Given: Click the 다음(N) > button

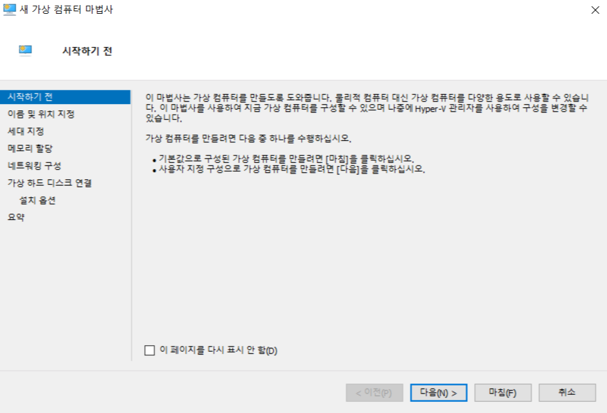Looking at the screenshot, I should point(438,393).
